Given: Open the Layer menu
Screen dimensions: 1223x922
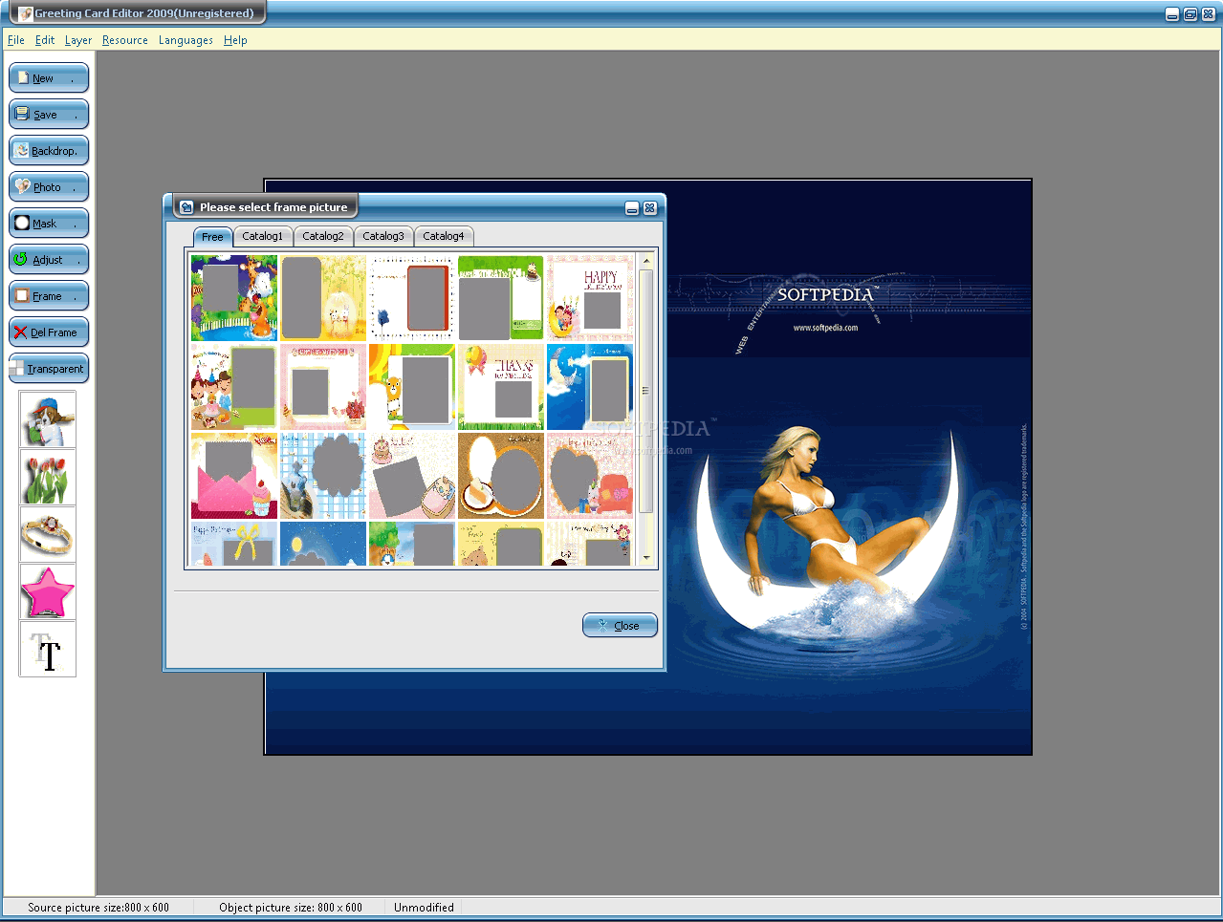Looking at the screenshot, I should pyautogui.click(x=78, y=40).
